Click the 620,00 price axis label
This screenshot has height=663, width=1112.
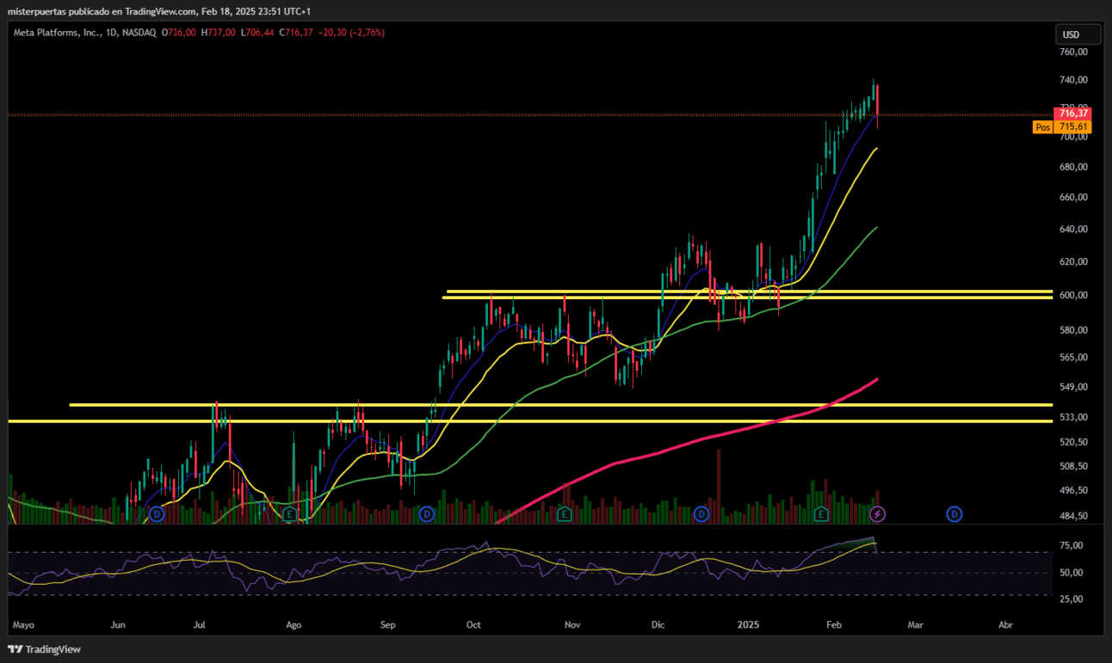click(x=1075, y=261)
